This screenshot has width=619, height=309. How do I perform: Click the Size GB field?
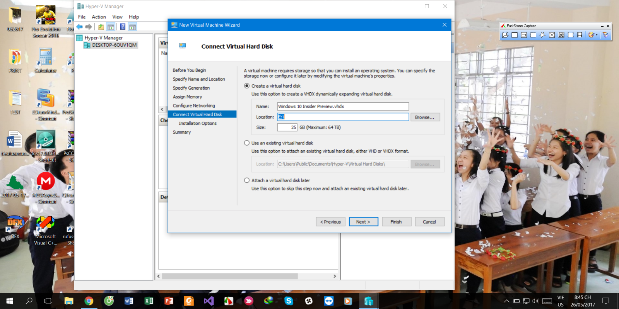(287, 127)
